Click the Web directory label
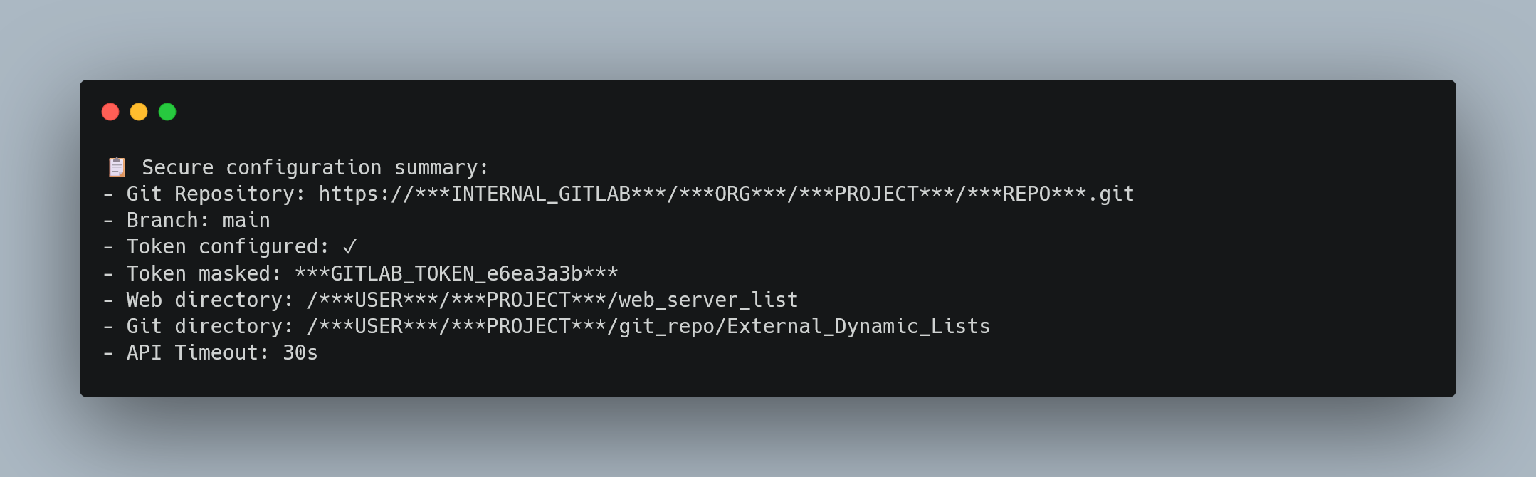 210,300
